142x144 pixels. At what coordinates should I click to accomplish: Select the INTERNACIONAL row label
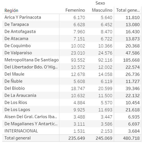point(21,131)
